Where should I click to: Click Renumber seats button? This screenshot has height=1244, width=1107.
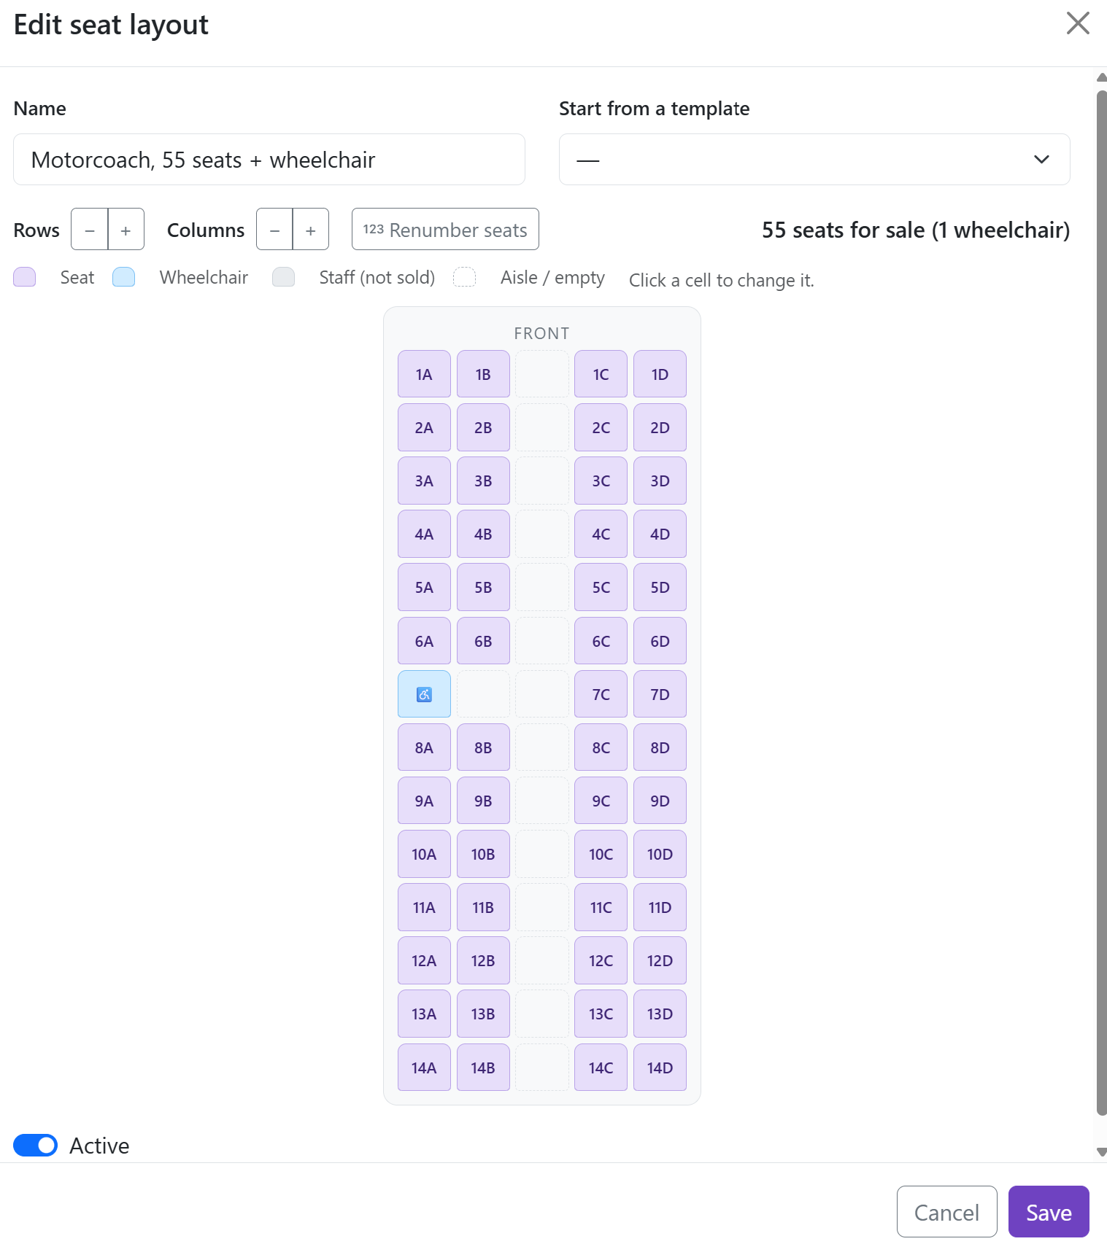(445, 230)
